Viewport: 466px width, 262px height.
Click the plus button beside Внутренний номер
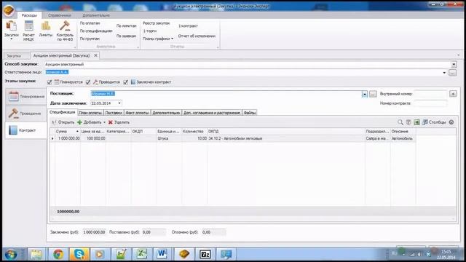pyautogui.click(x=453, y=94)
